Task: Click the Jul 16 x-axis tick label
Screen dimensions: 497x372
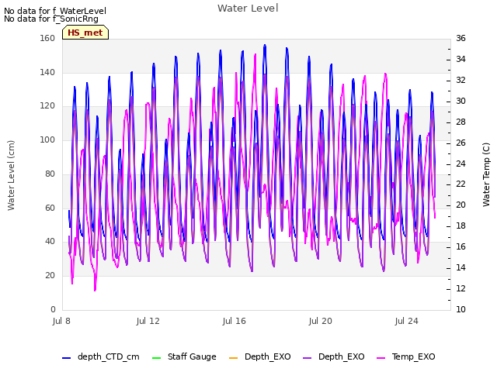Action: tap(234, 321)
